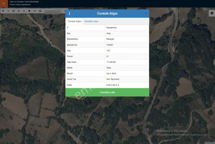
Task: Click the info icon in toolbar
Action: [x=24, y=11]
